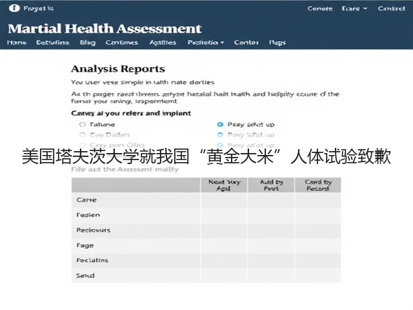The width and height of the screenshot is (413, 310).
Task: Click the Reclouurs table row
Action: 206,230
